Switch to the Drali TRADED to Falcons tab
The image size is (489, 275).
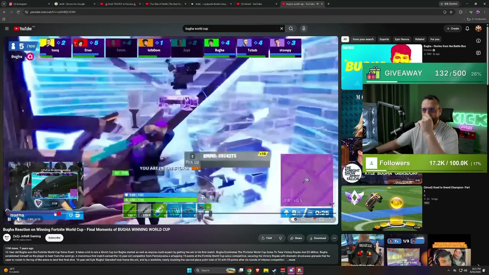(x=121, y=4)
